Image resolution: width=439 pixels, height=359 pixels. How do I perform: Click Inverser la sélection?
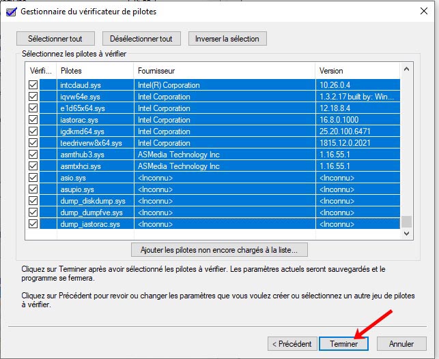pyautogui.click(x=227, y=39)
